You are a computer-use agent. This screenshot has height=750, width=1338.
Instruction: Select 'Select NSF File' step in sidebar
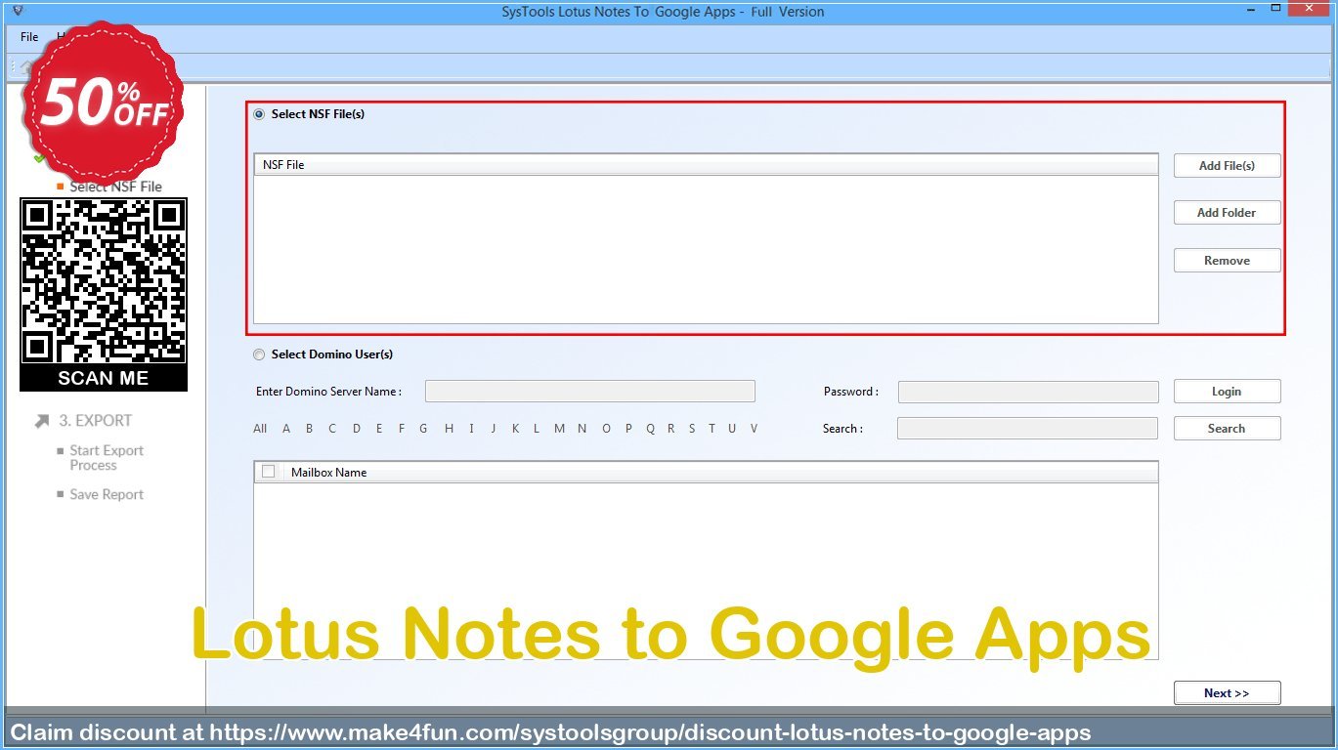click(x=115, y=187)
